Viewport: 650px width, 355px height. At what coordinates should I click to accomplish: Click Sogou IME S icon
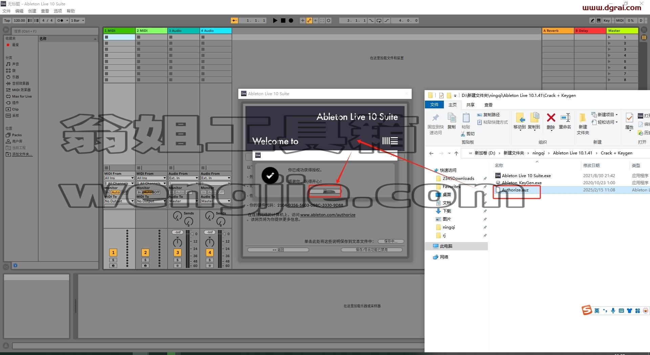click(587, 310)
